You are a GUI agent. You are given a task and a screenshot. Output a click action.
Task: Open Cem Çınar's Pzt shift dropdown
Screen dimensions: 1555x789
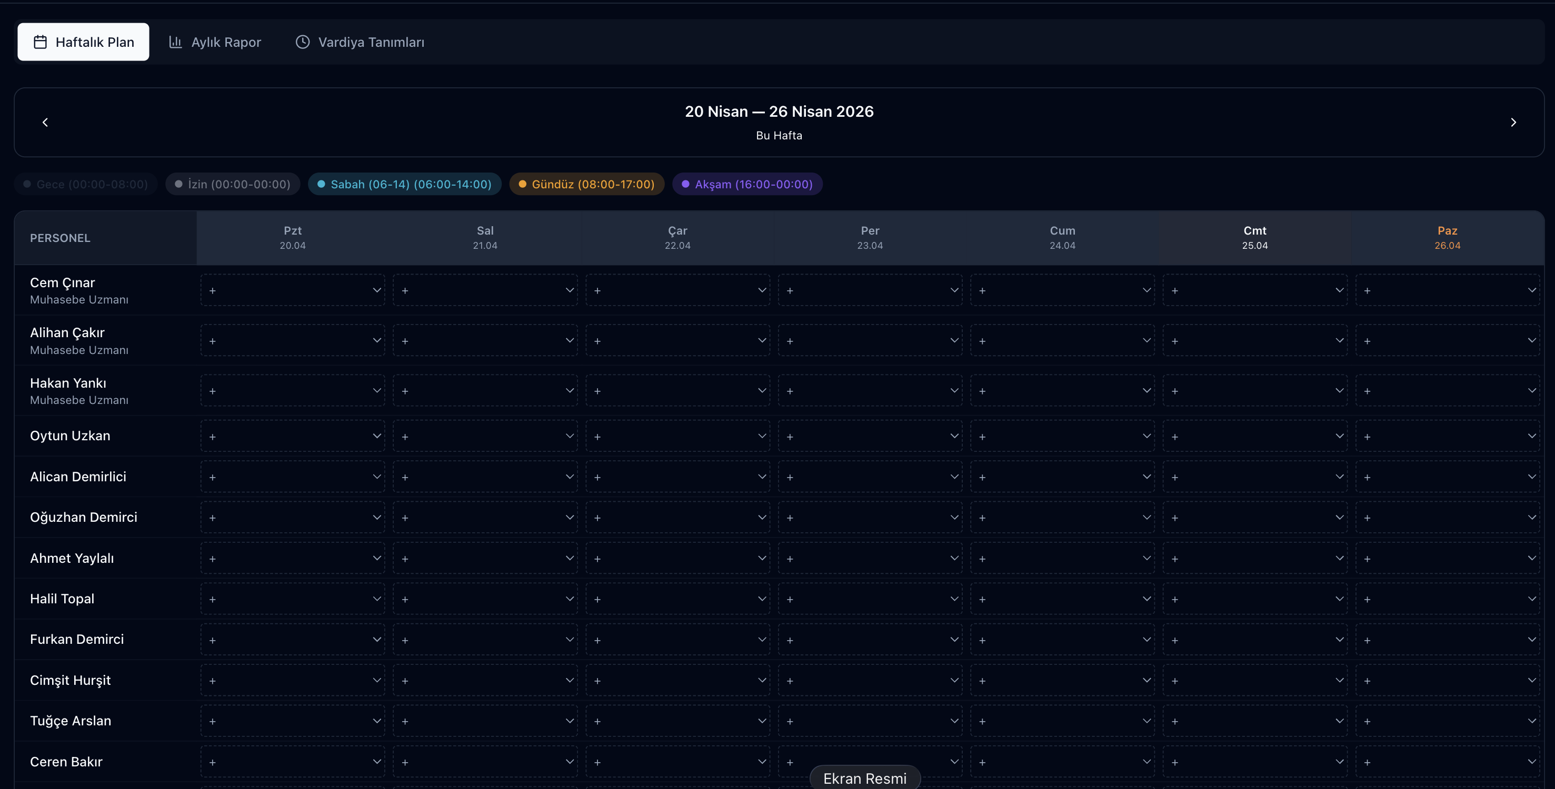[293, 290]
